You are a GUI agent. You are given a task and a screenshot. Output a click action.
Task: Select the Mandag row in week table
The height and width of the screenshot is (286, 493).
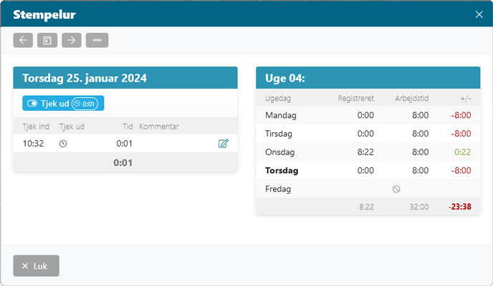pos(281,115)
